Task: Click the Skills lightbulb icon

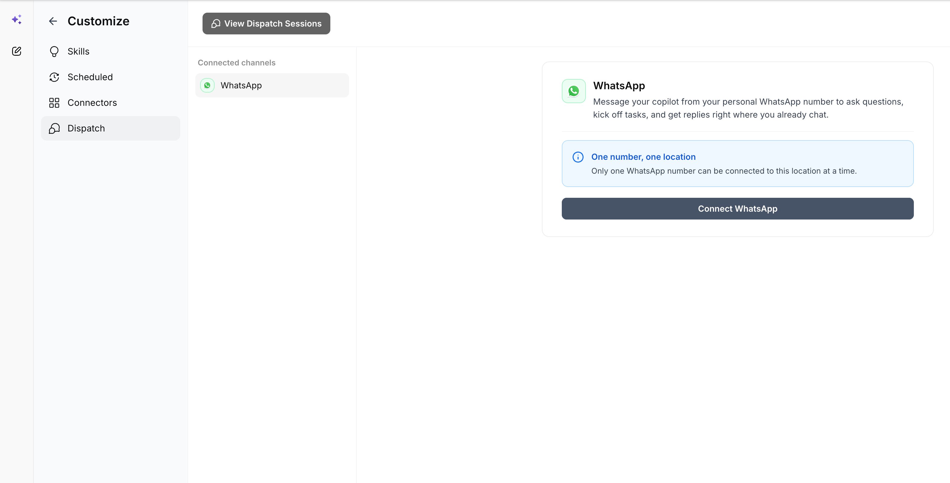Action: 54,51
